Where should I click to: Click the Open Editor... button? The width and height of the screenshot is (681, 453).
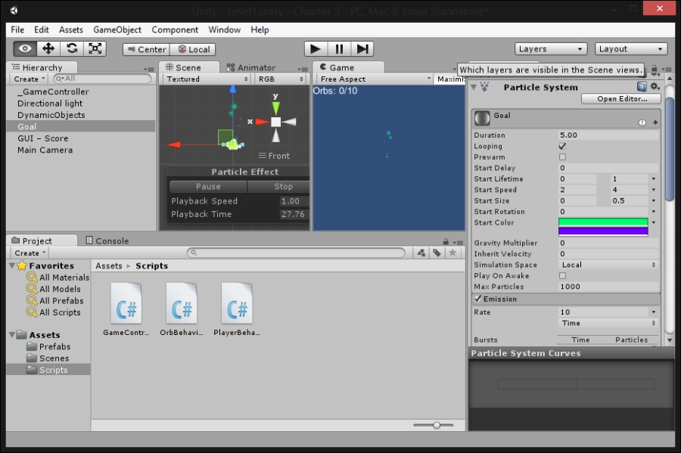[x=621, y=98]
